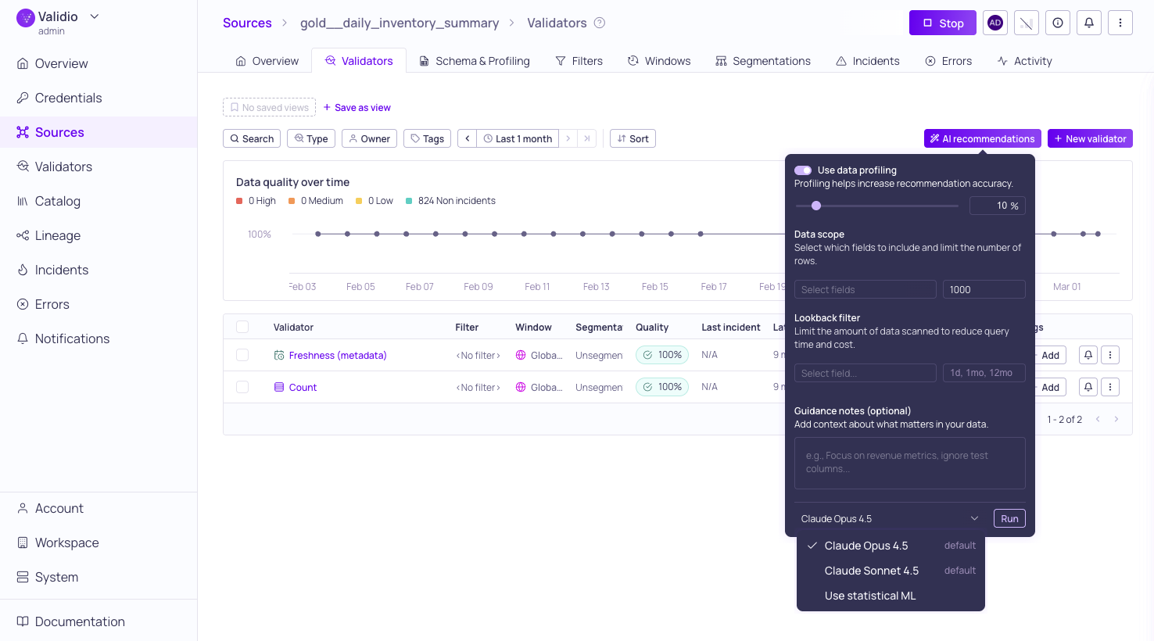1154x641 pixels.
Task: Open the Owner filter dropdown
Action: pyautogui.click(x=369, y=138)
